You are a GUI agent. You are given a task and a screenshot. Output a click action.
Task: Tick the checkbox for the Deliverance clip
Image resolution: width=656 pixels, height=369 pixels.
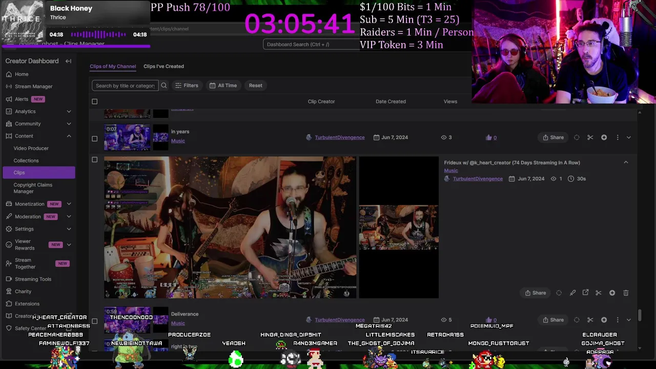coord(94,321)
